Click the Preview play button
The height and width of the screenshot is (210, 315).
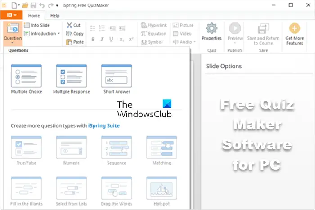pos(235,31)
